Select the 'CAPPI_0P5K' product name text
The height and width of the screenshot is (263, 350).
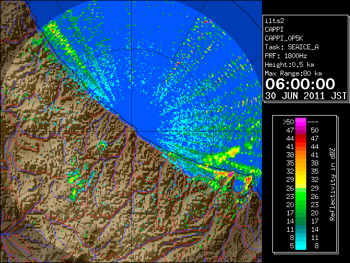click(284, 38)
